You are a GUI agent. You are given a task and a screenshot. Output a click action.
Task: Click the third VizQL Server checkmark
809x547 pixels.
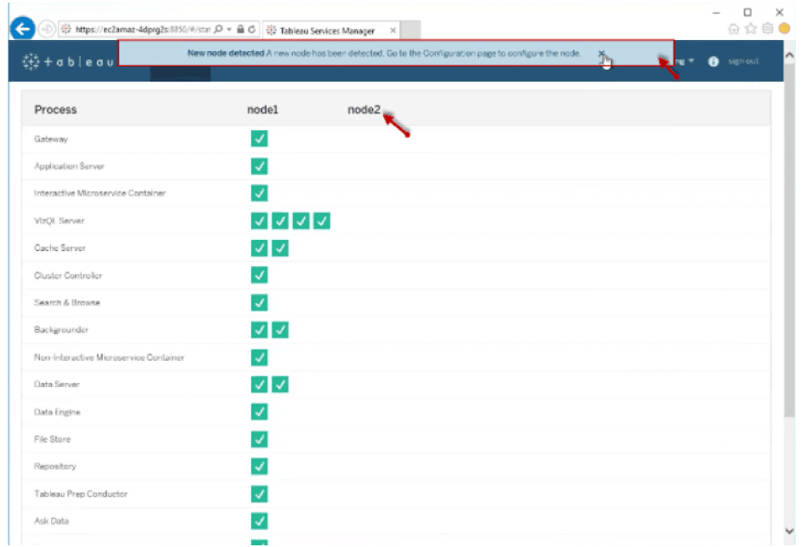pyautogui.click(x=301, y=220)
